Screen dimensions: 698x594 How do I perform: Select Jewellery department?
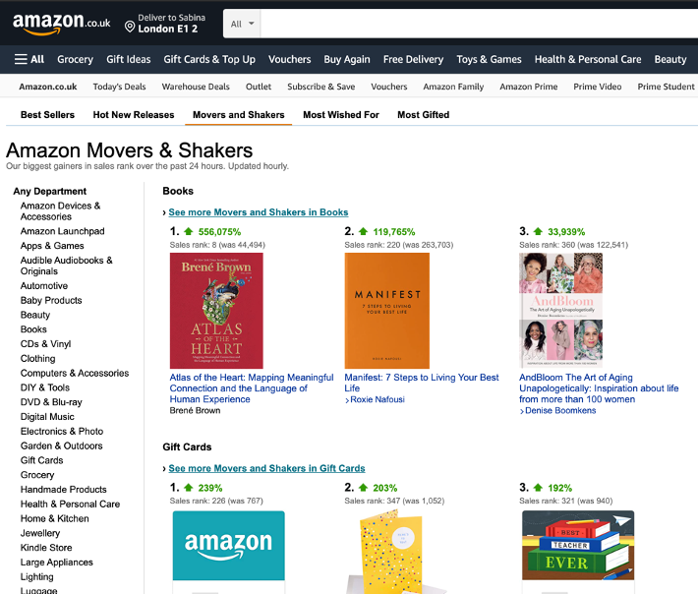40,533
